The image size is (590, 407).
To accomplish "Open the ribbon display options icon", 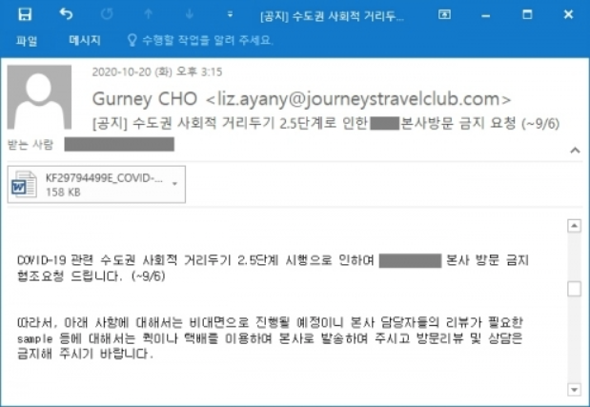I will [x=444, y=14].
